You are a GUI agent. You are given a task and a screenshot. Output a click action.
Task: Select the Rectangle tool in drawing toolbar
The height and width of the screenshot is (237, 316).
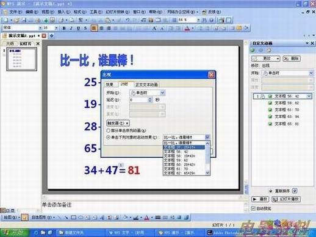tap(73, 218)
